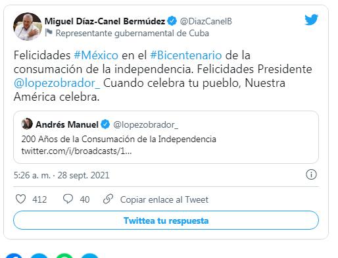338x258 pixels.
Task: Click the Twitter bird logo
Action: [x=311, y=20]
